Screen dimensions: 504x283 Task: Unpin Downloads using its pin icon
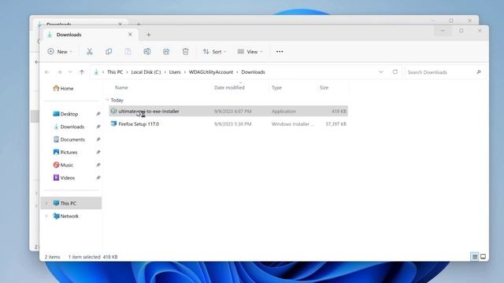pos(98,127)
